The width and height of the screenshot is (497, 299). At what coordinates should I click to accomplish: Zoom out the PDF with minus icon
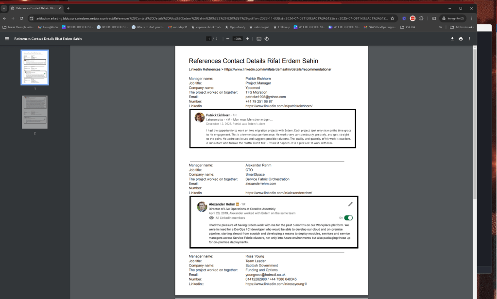point(227,39)
